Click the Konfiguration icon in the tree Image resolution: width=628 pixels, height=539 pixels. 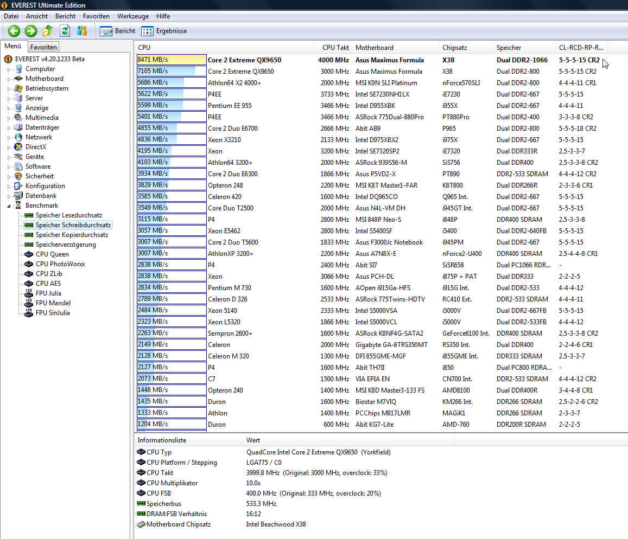[x=18, y=185]
